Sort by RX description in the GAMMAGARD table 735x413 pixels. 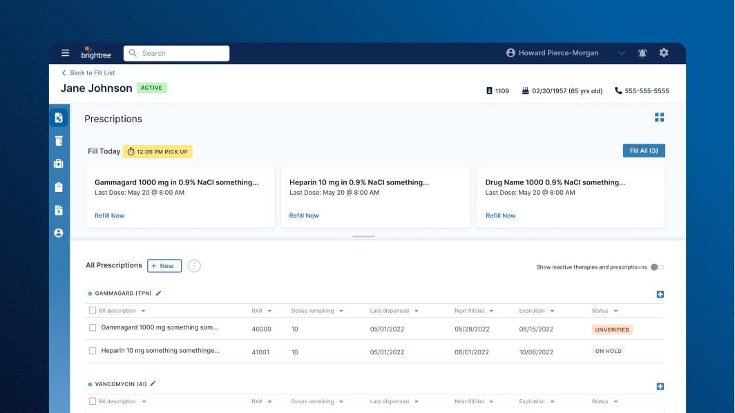117,311
